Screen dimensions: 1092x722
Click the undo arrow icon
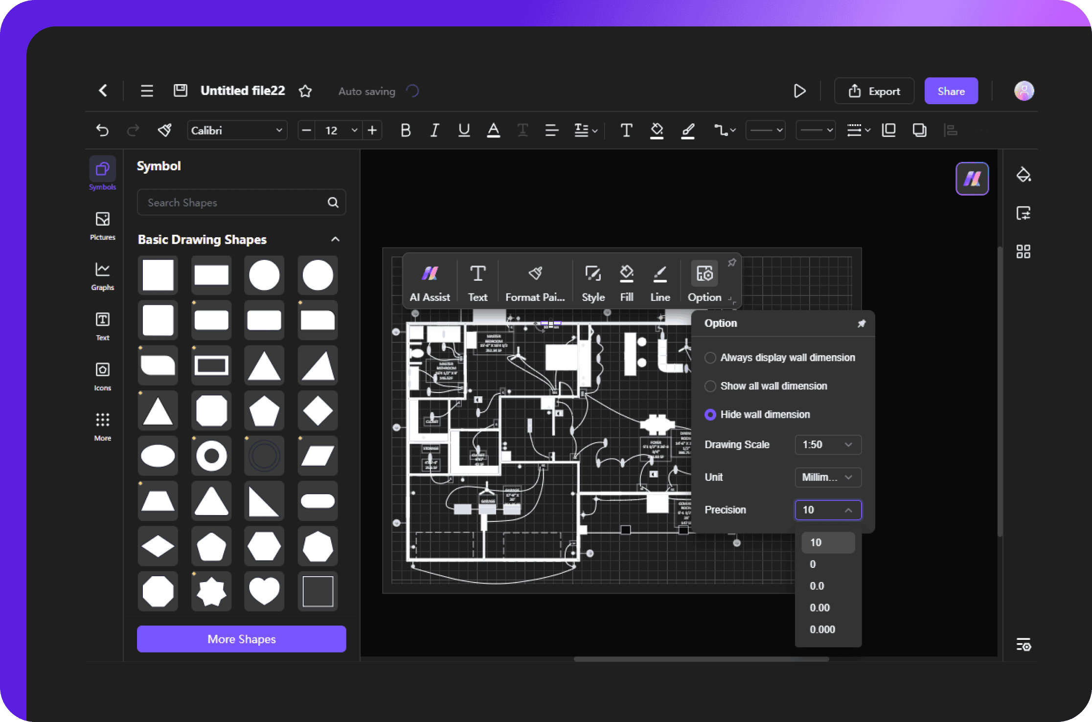[102, 130]
